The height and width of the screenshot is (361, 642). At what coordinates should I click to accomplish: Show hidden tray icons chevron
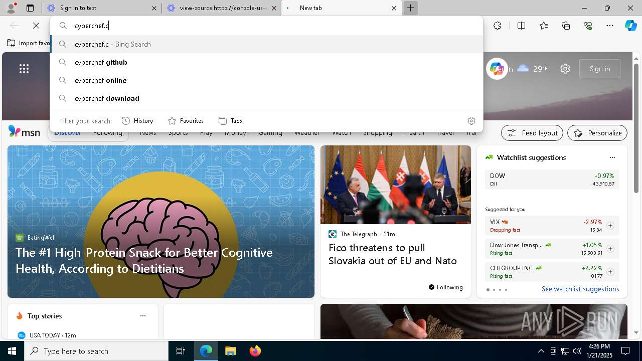click(541, 351)
